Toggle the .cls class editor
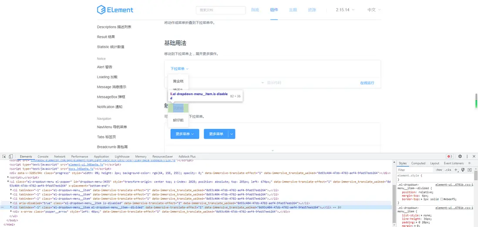The width and height of the screenshot is (478, 227). tap(448, 170)
